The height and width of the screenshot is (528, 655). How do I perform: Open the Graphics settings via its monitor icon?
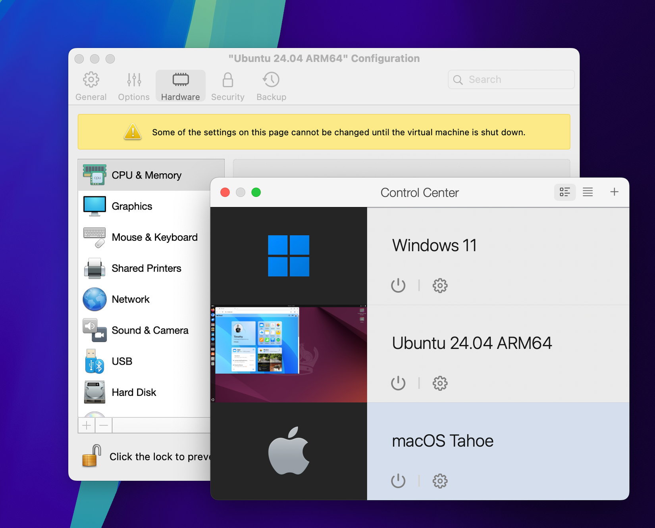(x=94, y=205)
